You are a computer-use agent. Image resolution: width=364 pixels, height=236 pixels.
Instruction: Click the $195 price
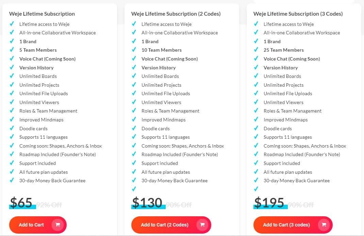tap(269, 203)
